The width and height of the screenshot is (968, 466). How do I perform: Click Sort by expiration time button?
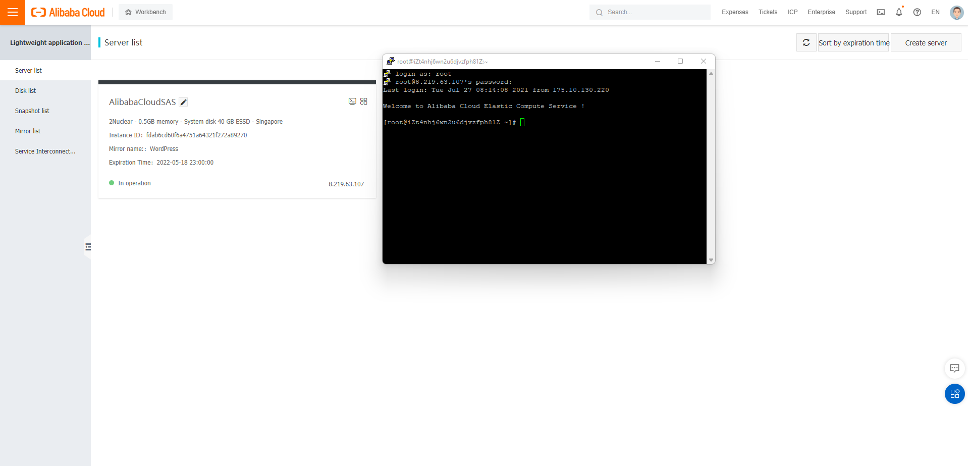pos(853,42)
